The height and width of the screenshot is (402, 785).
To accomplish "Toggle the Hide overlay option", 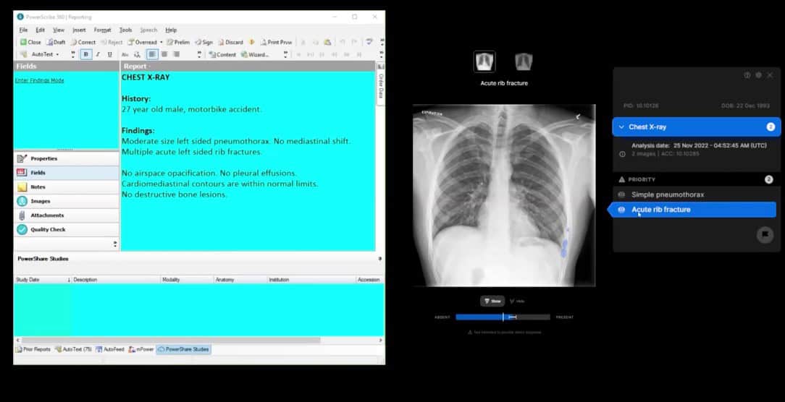I will (x=516, y=301).
